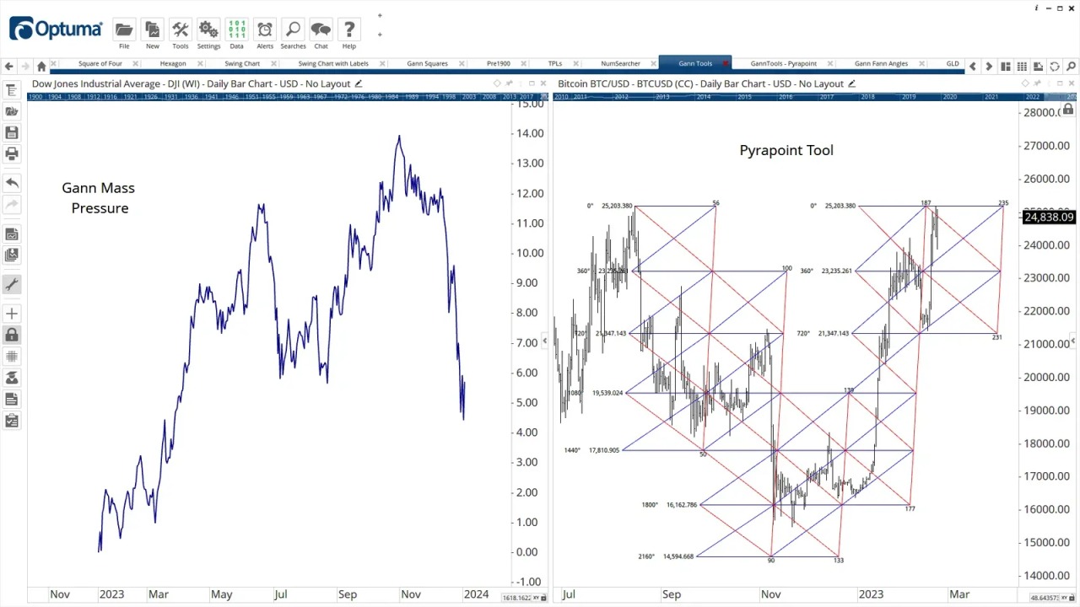Click the new chart icon in left sidebar

[12, 234]
